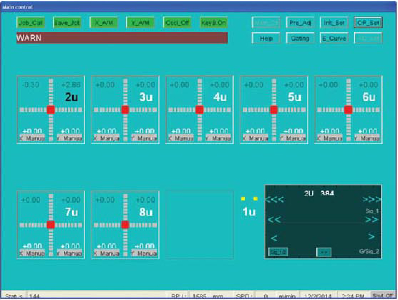
Task: Open the E_Curve page
Action: 334,38
